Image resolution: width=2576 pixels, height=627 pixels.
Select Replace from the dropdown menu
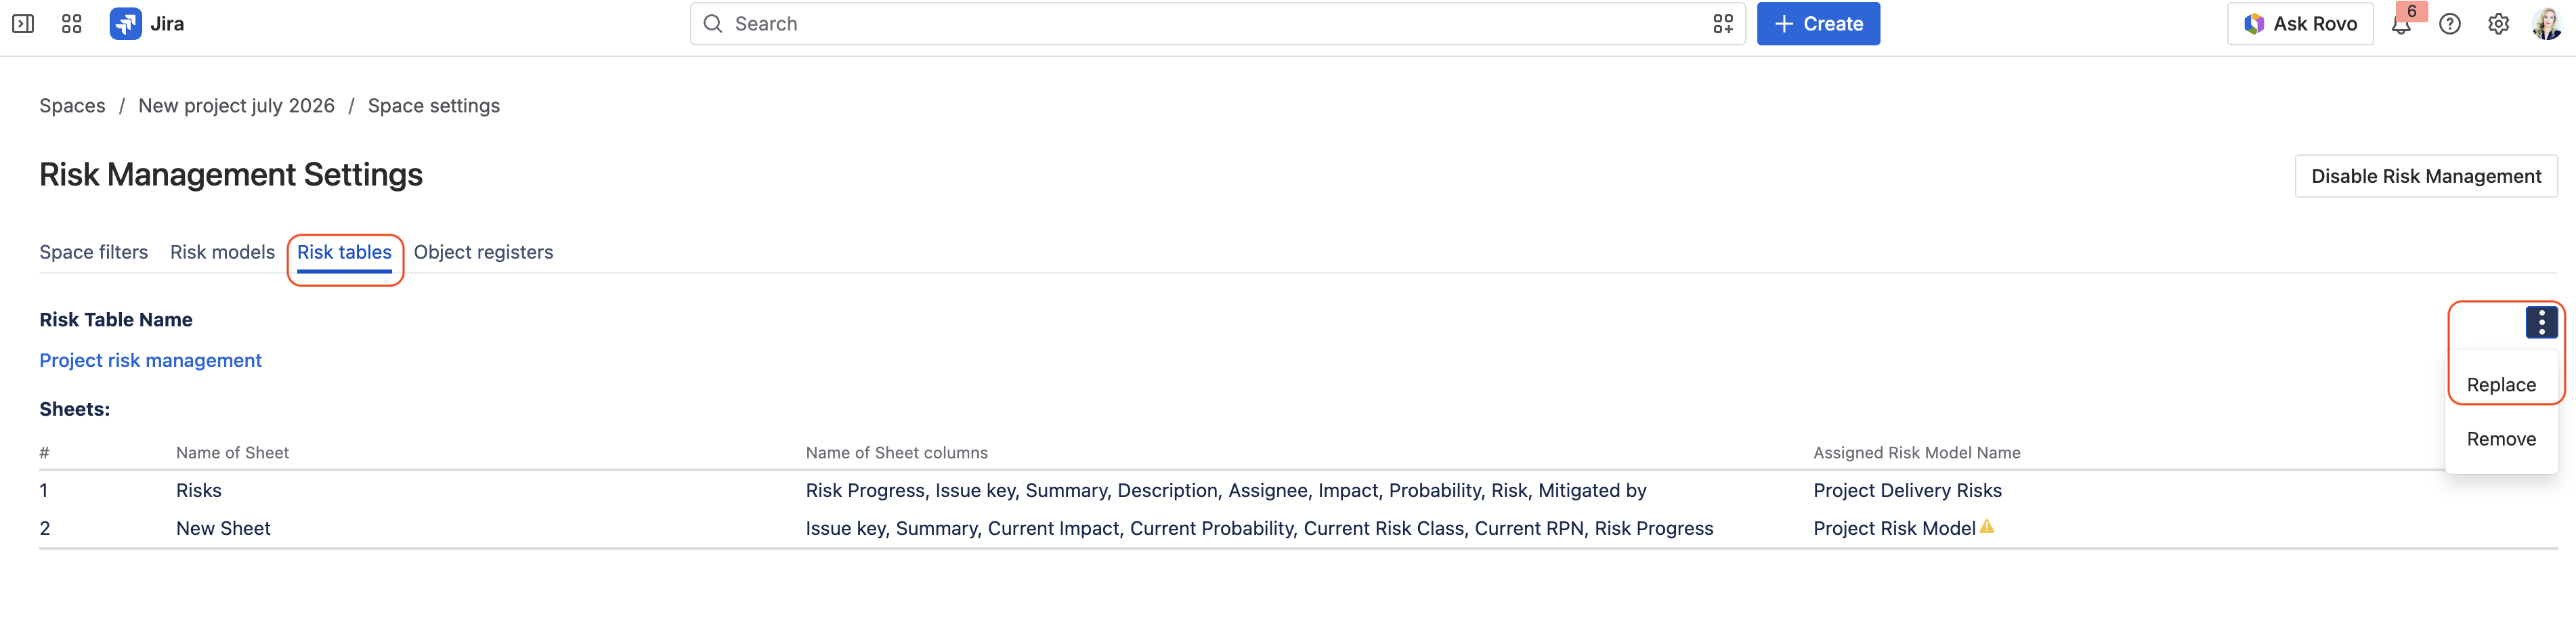2501,385
